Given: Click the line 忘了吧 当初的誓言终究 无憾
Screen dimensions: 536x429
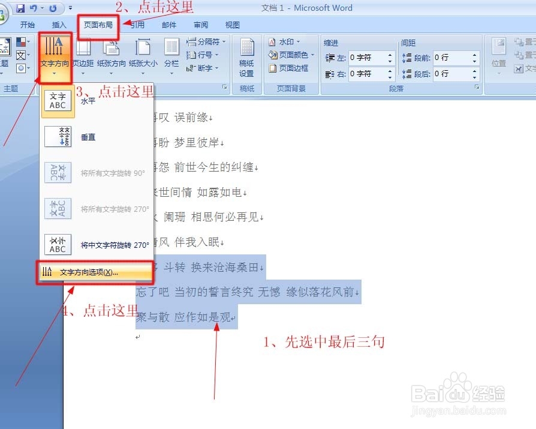Looking at the screenshot, I should coord(208,292).
